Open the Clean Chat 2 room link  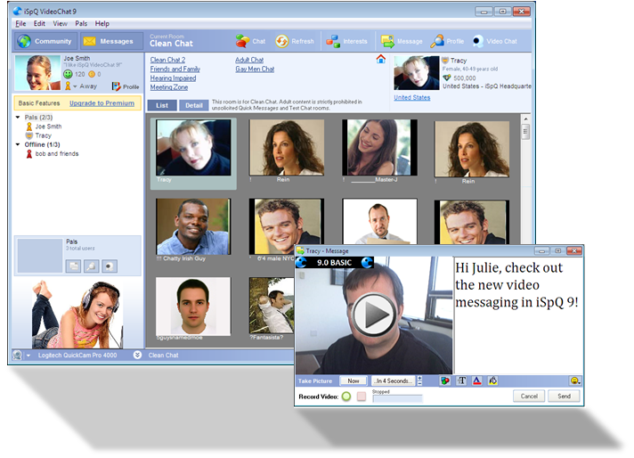tap(167, 60)
